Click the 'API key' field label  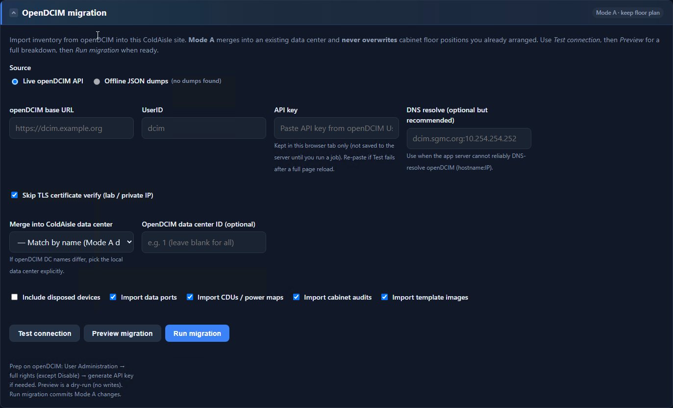tap(286, 110)
